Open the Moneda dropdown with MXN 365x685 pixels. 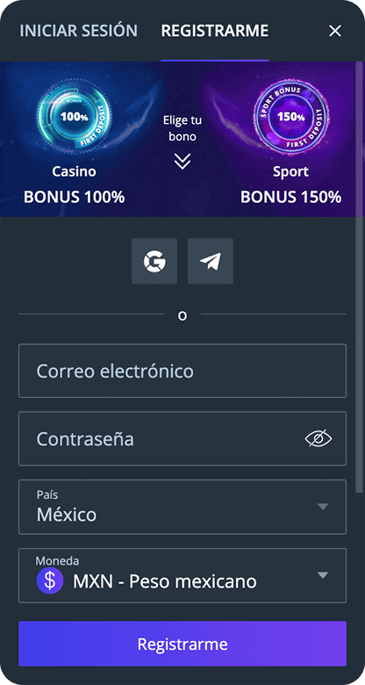[182, 575]
